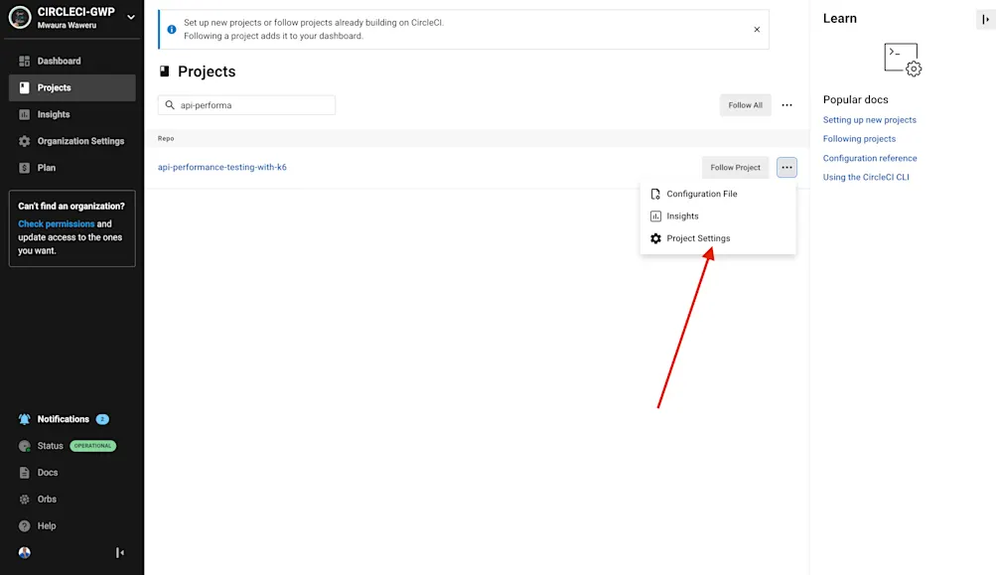
Task: Click the Organization Settings gear icon
Action: [24, 141]
